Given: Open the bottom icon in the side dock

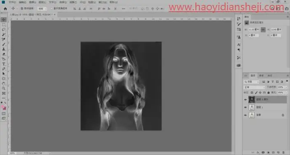Looking at the screenshot, I should click(239, 65).
